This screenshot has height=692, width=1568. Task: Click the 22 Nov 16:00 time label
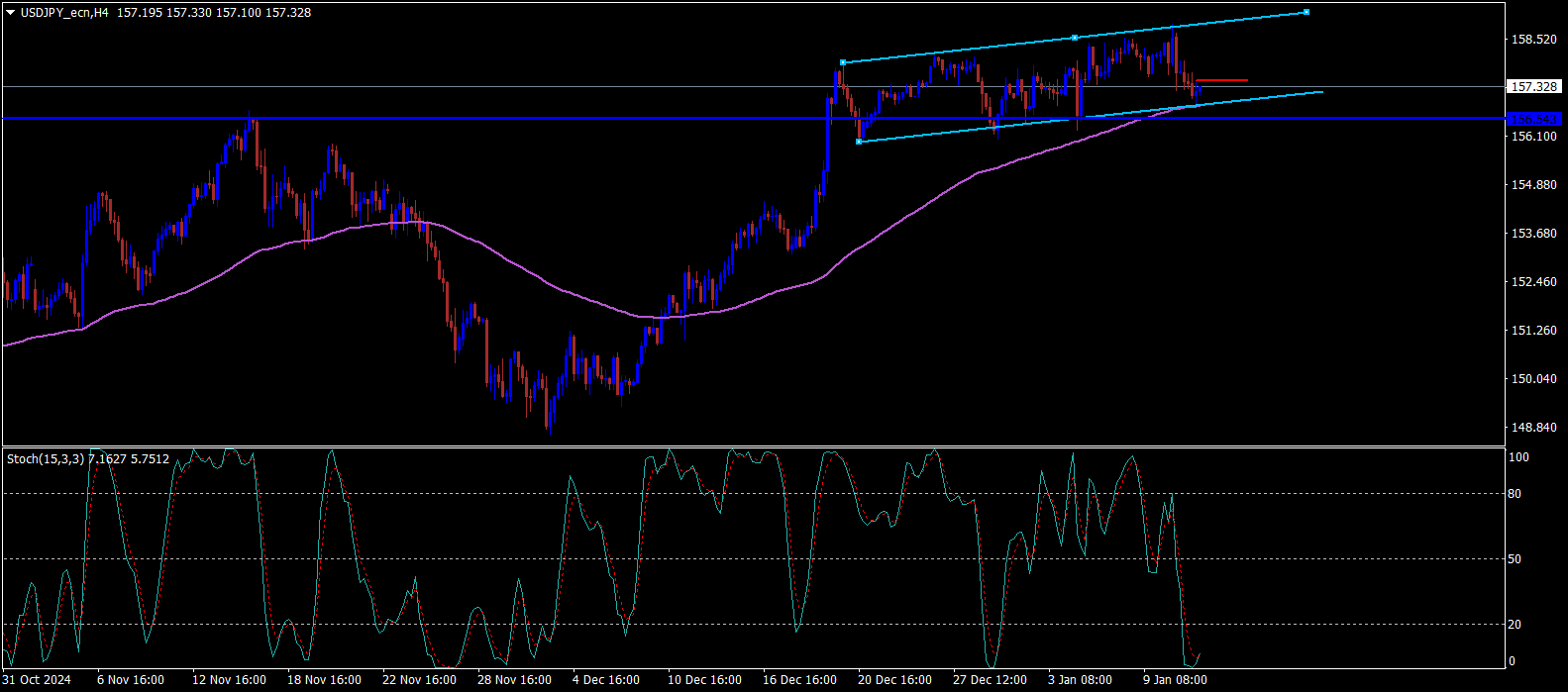click(x=419, y=680)
